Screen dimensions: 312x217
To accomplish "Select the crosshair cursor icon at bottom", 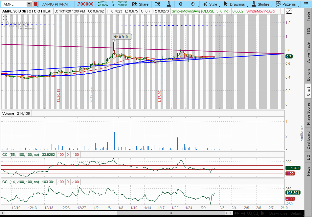I will tap(242, 213).
